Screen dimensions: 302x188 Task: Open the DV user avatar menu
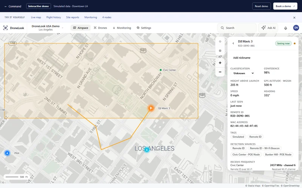[x=296, y=28]
